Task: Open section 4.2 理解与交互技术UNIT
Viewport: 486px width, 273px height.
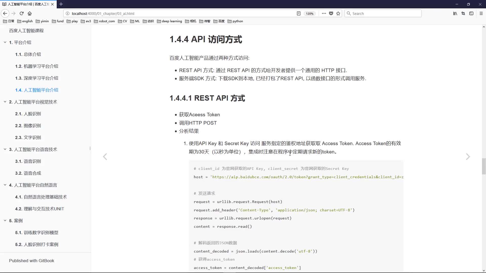Action: click(x=39, y=209)
